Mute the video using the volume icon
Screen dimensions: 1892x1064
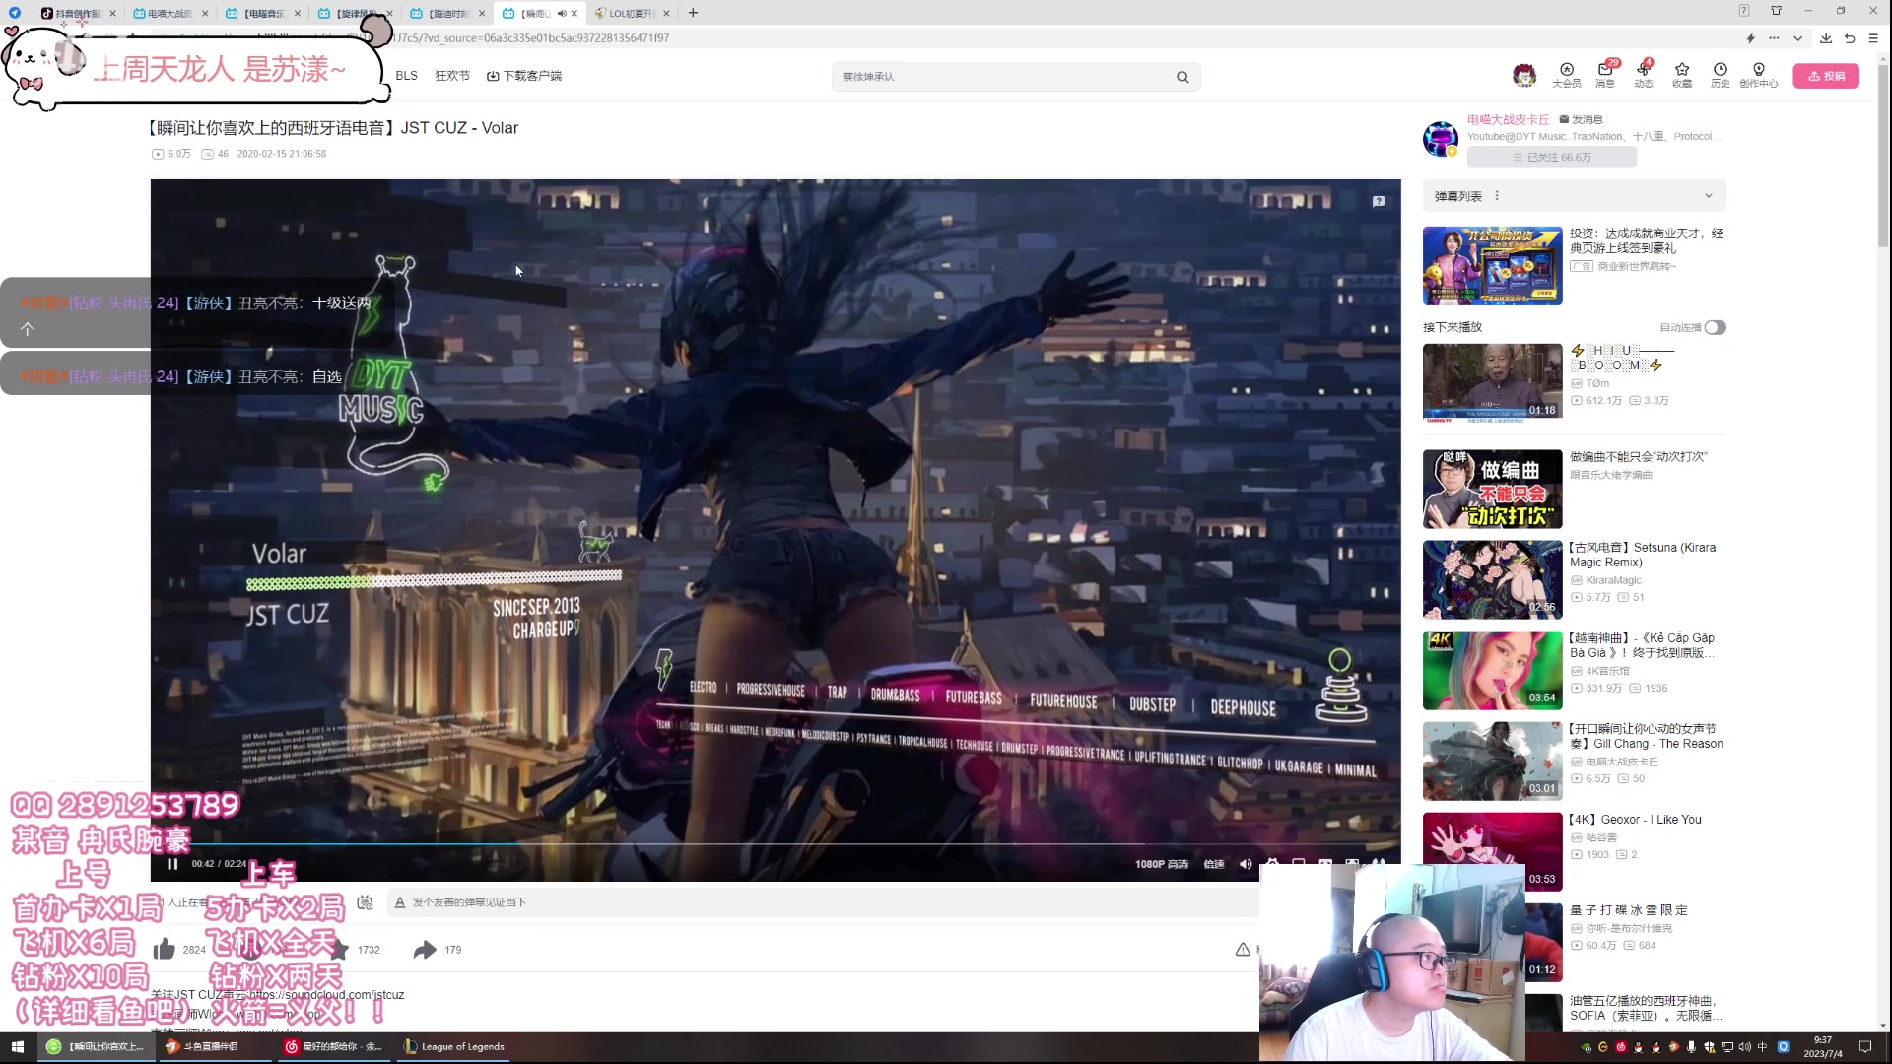pos(1246,864)
